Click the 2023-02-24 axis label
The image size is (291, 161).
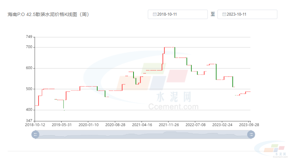tap(222, 125)
